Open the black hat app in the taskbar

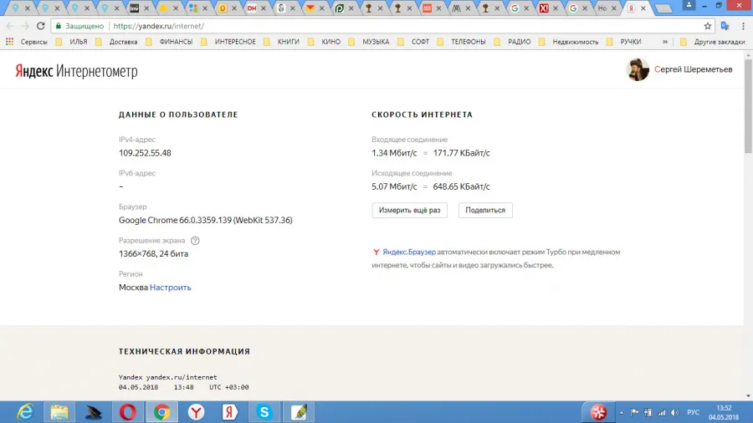click(93, 412)
